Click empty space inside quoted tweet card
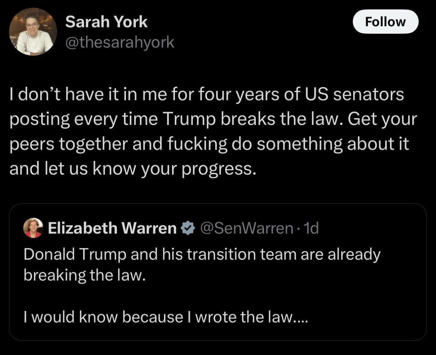Viewport: 436px width, 355px height. 307,293
